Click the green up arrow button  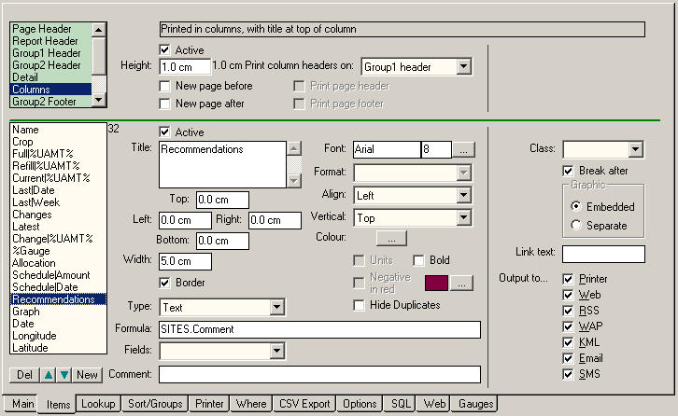49,375
